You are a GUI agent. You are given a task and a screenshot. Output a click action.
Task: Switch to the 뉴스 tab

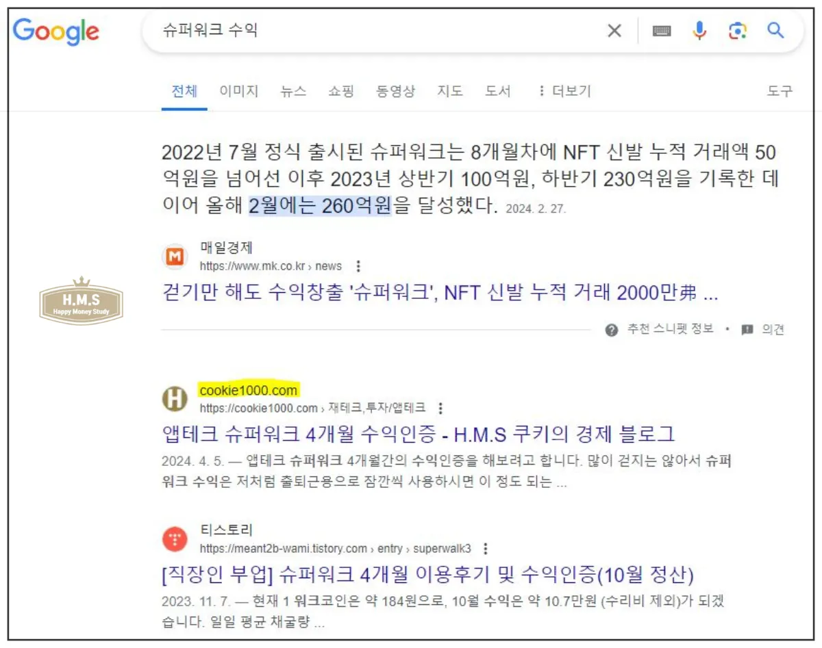coord(293,91)
